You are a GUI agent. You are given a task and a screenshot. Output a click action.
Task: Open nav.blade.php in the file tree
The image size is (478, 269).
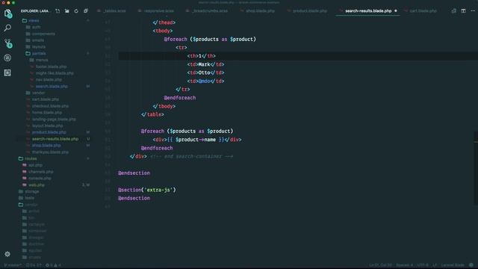click(x=49, y=80)
